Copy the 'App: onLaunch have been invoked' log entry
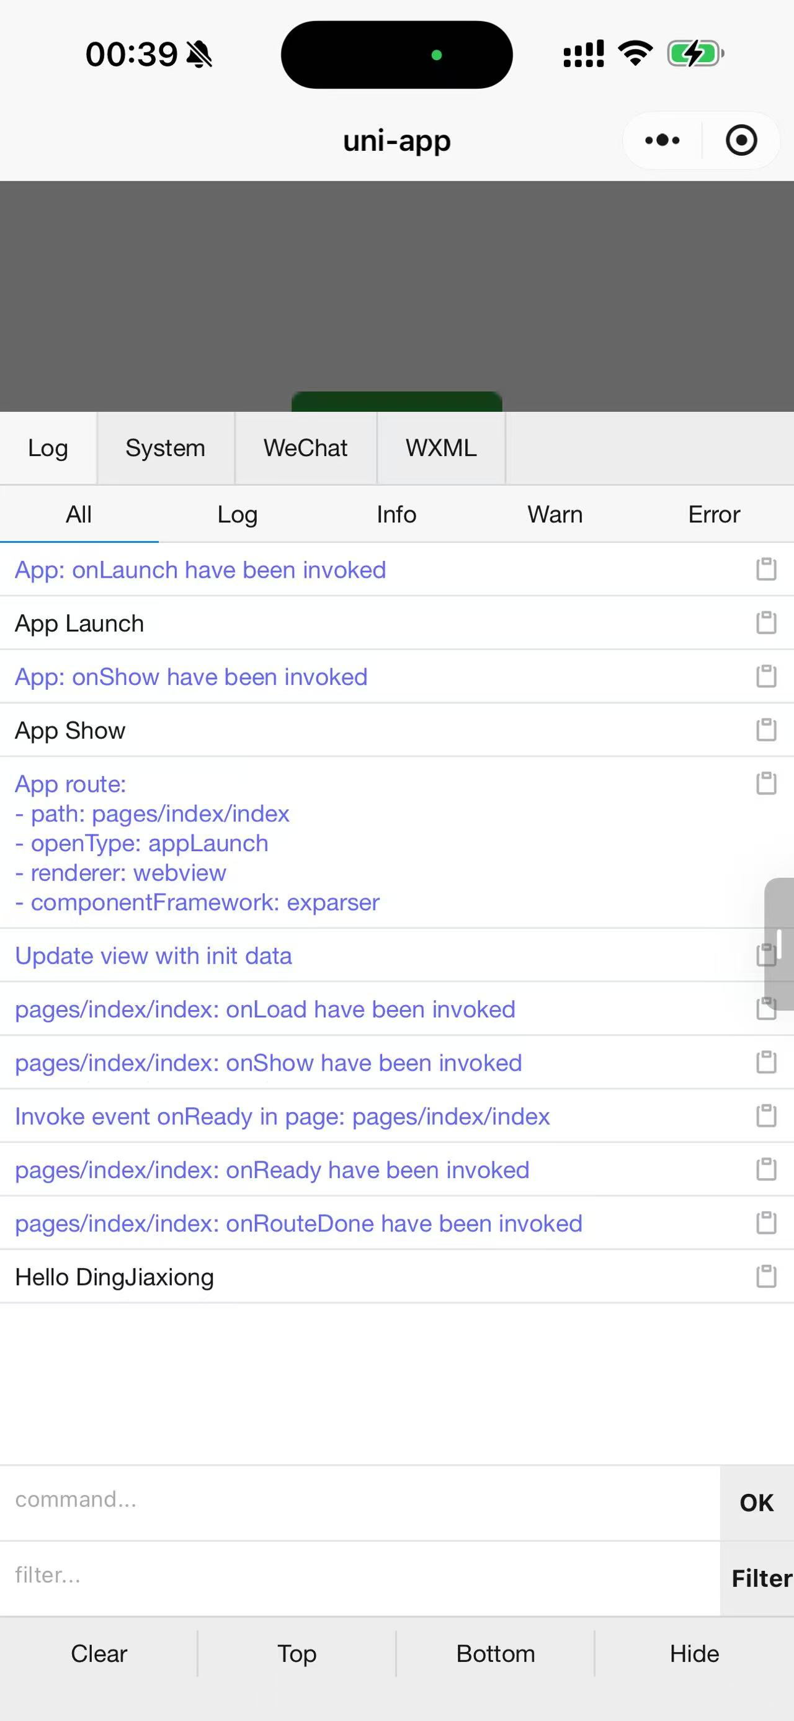This screenshot has height=1721, width=794. pos(766,569)
